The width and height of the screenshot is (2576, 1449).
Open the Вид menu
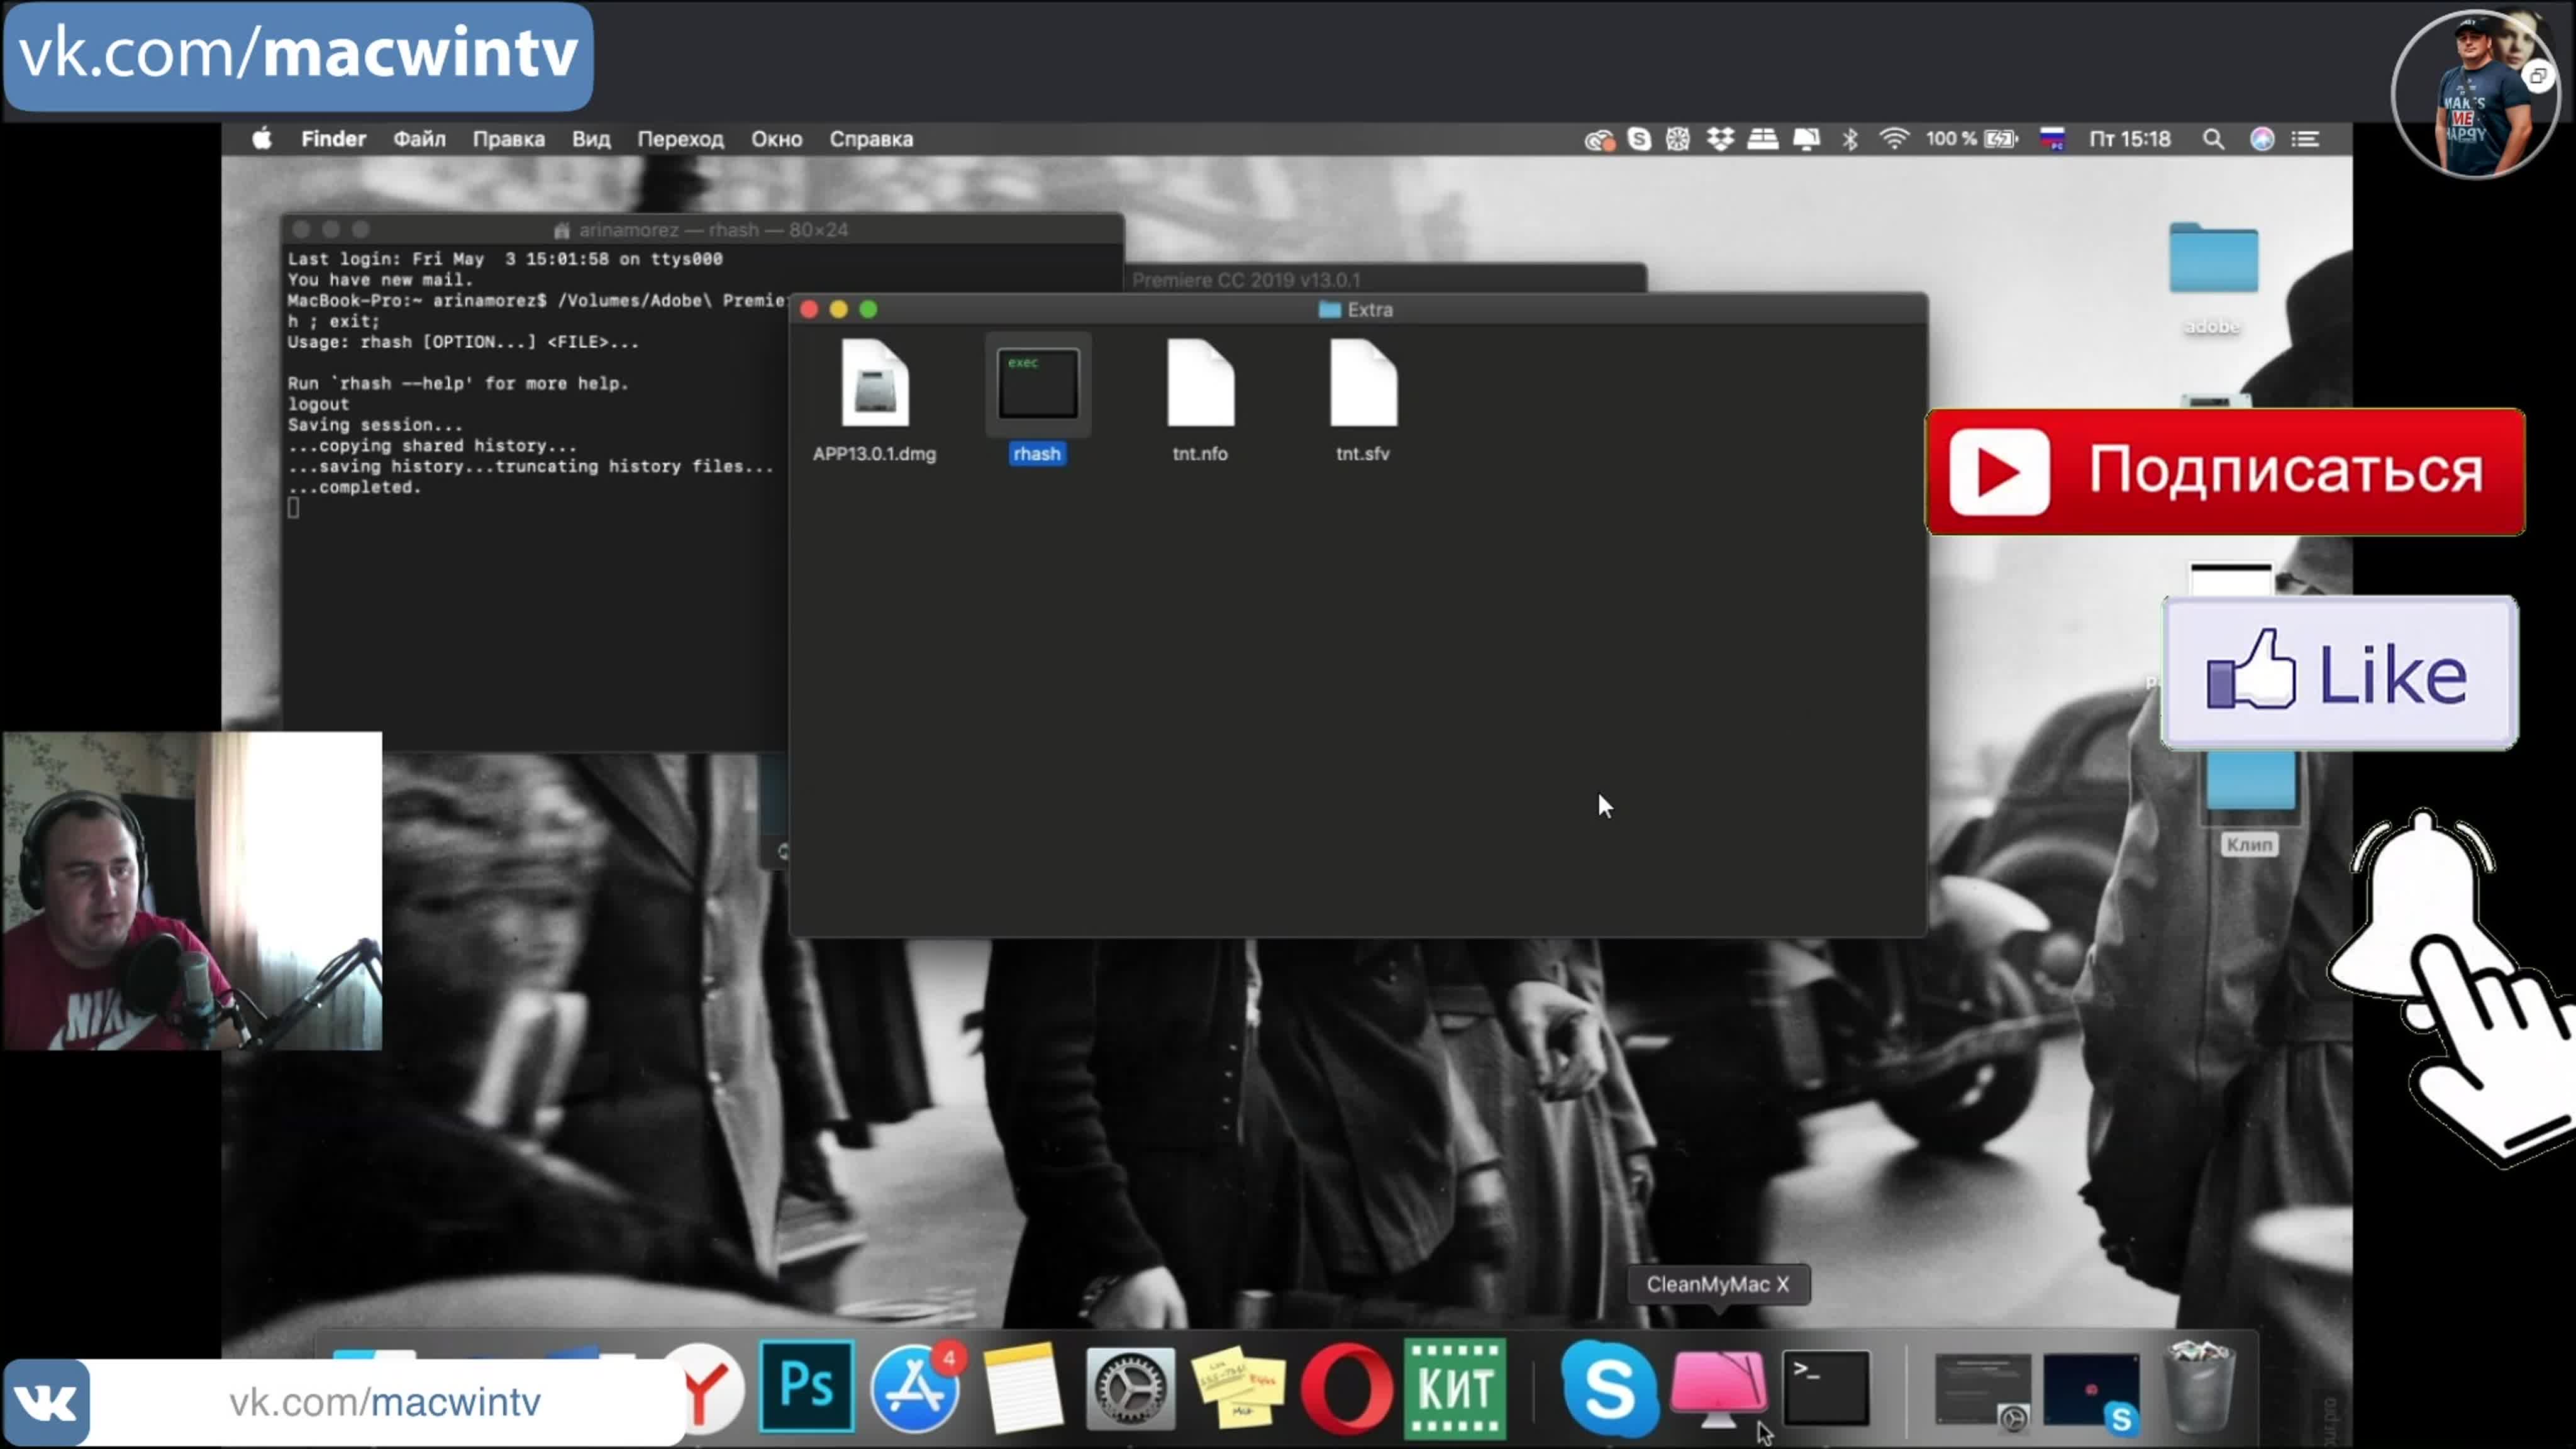click(x=590, y=139)
